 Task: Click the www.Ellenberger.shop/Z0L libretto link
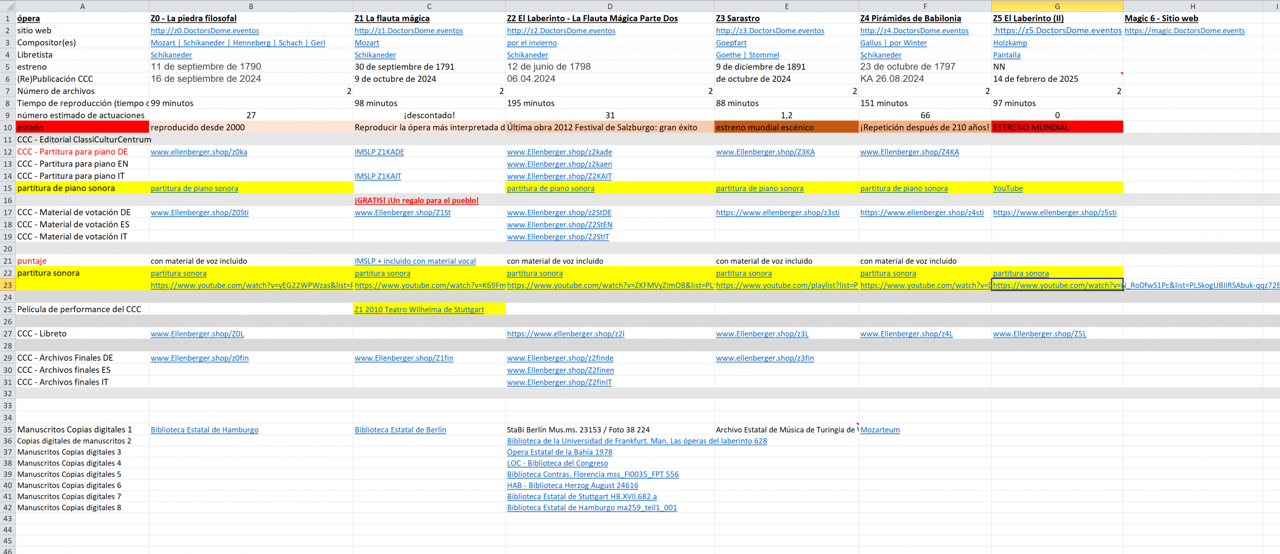point(197,334)
